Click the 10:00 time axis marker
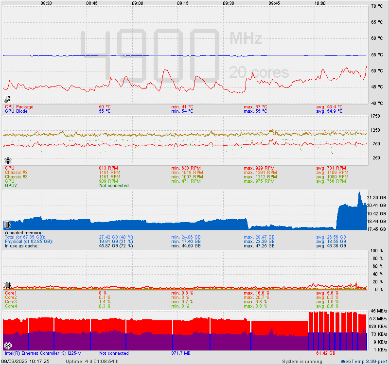This screenshot has width=389, height=365. pos(320,3)
